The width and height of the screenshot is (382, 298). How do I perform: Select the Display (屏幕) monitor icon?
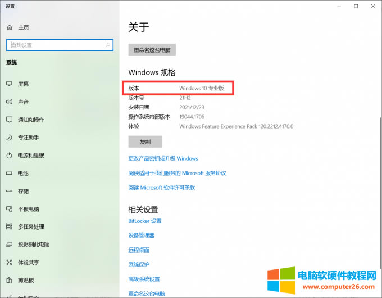[x=9, y=84]
